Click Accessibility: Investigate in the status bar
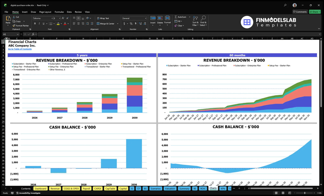 click(x=28, y=193)
